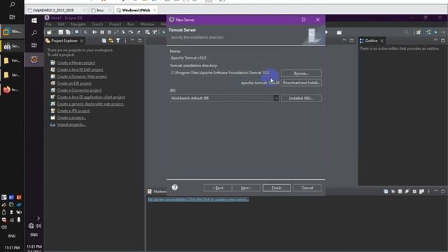
Task: Open the Create a Dynamic Web project link
Action: click(x=82, y=76)
